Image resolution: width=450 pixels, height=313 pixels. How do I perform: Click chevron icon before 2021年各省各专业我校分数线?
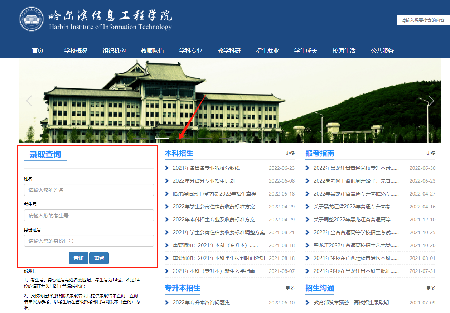click(x=167, y=168)
